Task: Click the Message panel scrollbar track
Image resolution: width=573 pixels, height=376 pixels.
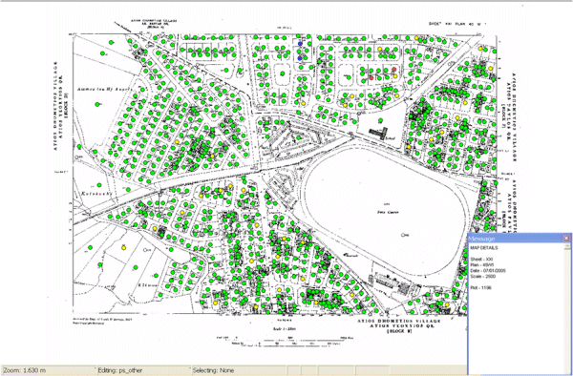Action: click(x=567, y=310)
